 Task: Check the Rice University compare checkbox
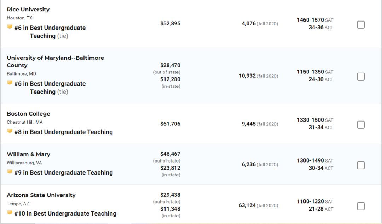(360, 25)
